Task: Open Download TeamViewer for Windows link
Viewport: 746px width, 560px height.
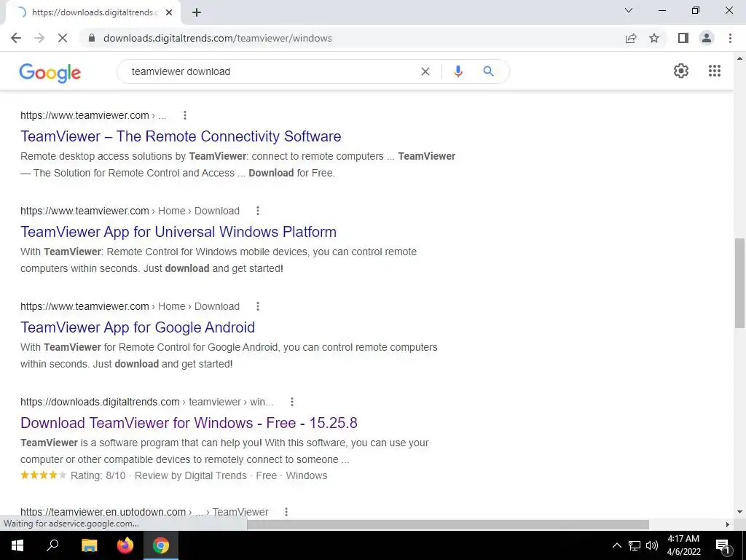Action: coord(189,423)
